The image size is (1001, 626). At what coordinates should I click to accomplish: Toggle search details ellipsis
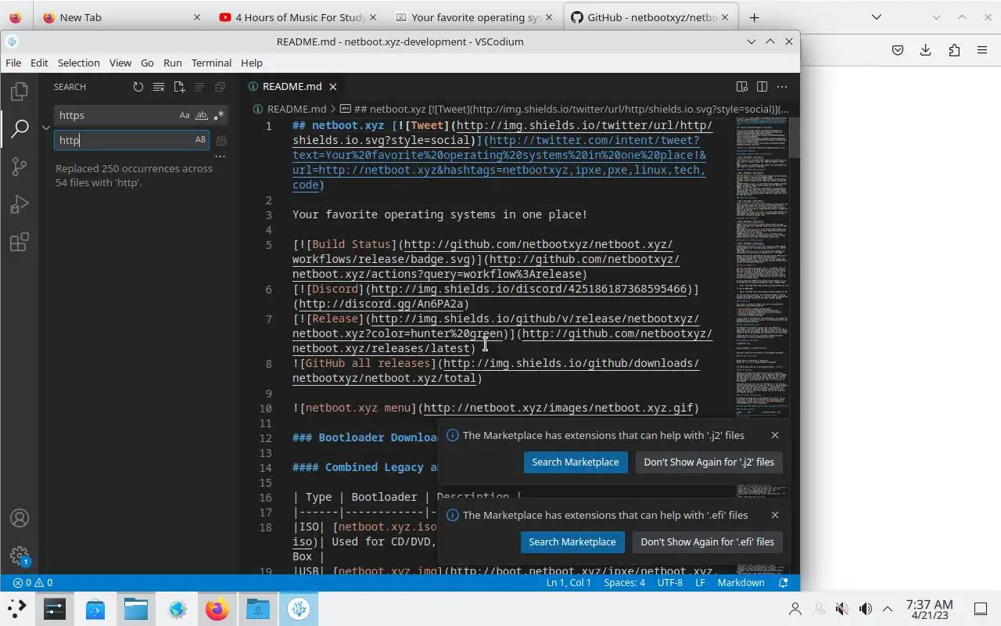pos(220,156)
